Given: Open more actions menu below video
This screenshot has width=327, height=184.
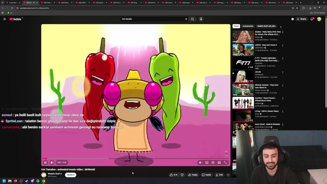Looking at the screenshot, I should tap(228, 175).
